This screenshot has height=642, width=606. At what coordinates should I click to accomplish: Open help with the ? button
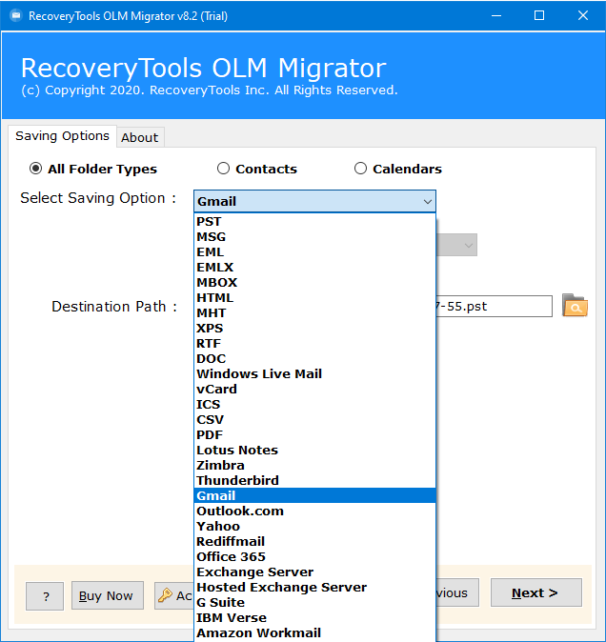[x=45, y=596]
